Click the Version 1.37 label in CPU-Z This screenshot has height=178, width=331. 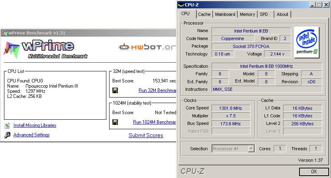pyautogui.click(x=310, y=160)
